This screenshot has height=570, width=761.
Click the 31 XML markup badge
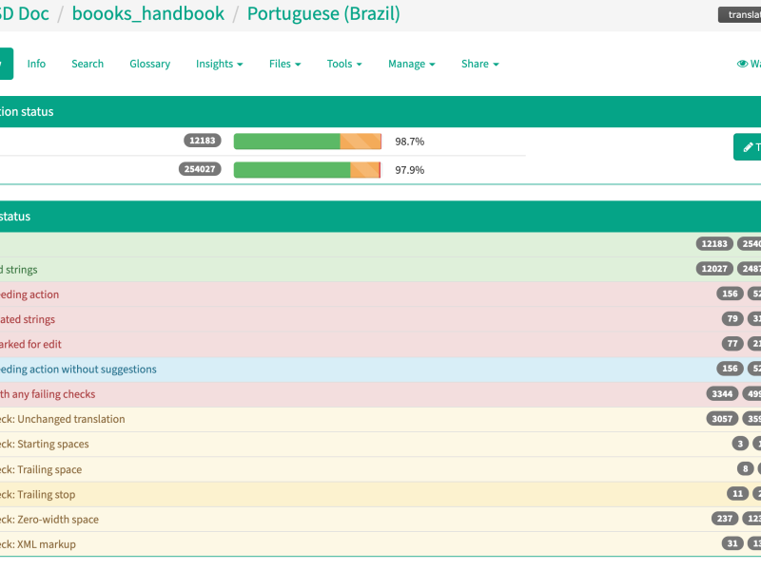pyautogui.click(x=732, y=543)
